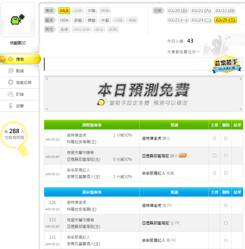Select the 中職 baseball league filter
Image resolution: width=245 pixels, height=249 pixels.
pyautogui.click(x=91, y=11)
